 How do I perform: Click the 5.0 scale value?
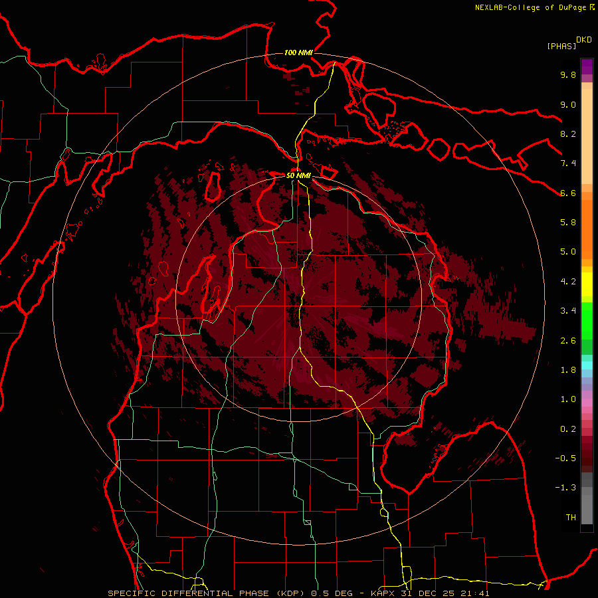pos(568,252)
